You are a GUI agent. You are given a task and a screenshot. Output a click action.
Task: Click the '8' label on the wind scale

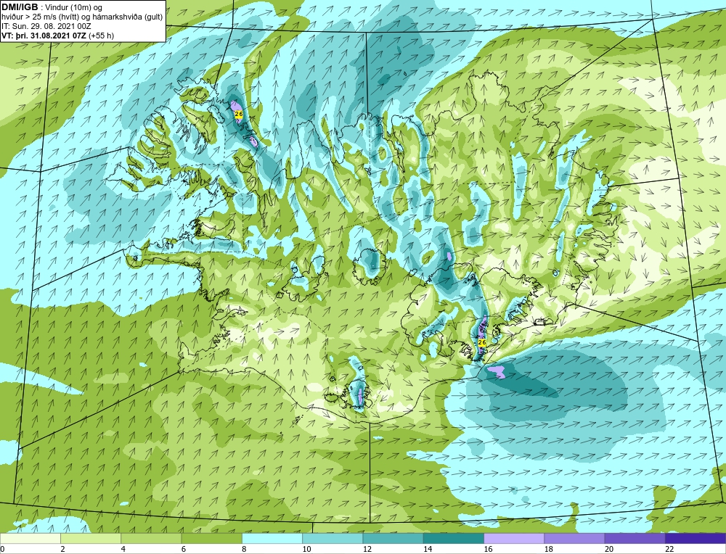pos(243,549)
